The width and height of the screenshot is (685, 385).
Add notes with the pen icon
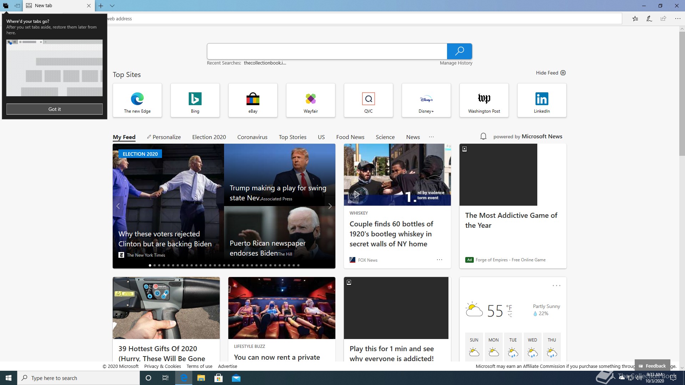pyautogui.click(x=649, y=19)
